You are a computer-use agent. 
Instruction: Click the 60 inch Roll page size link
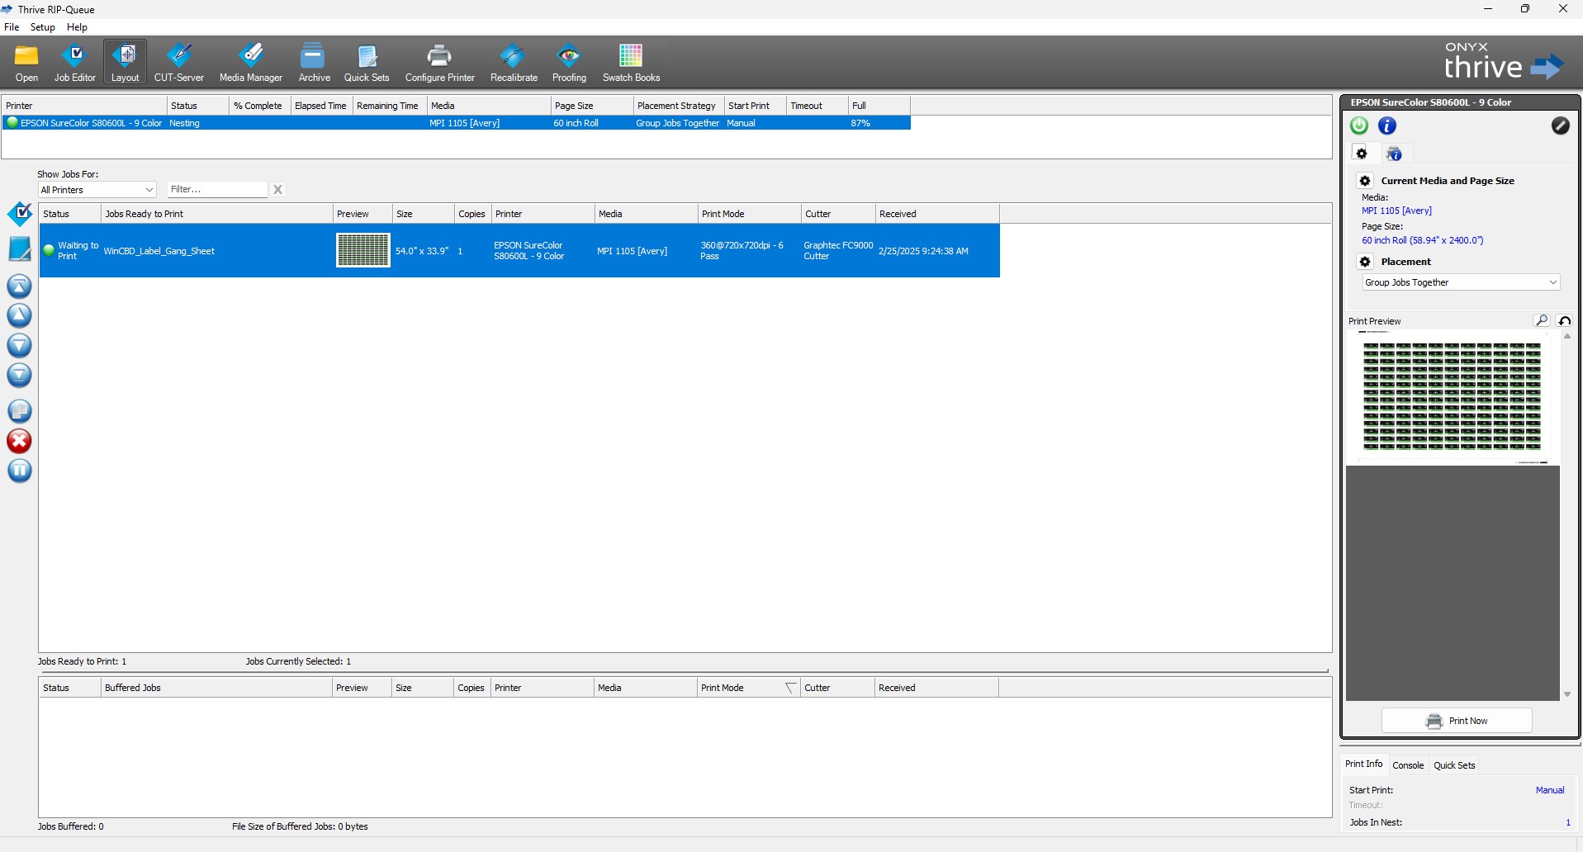coord(1422,240)
